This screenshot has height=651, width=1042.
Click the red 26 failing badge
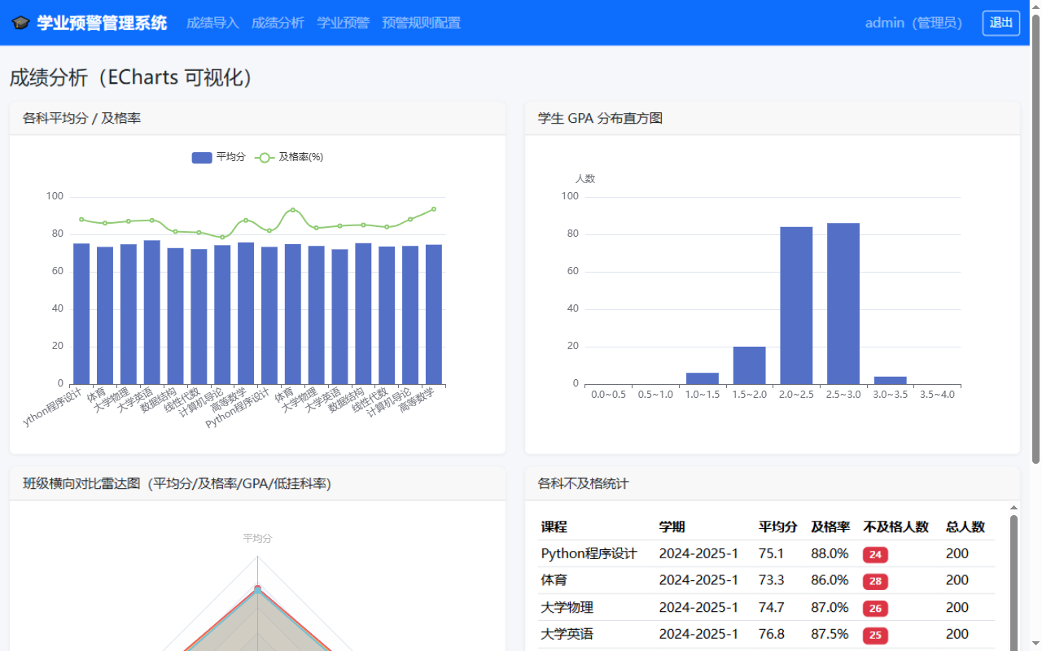point(875,608)
